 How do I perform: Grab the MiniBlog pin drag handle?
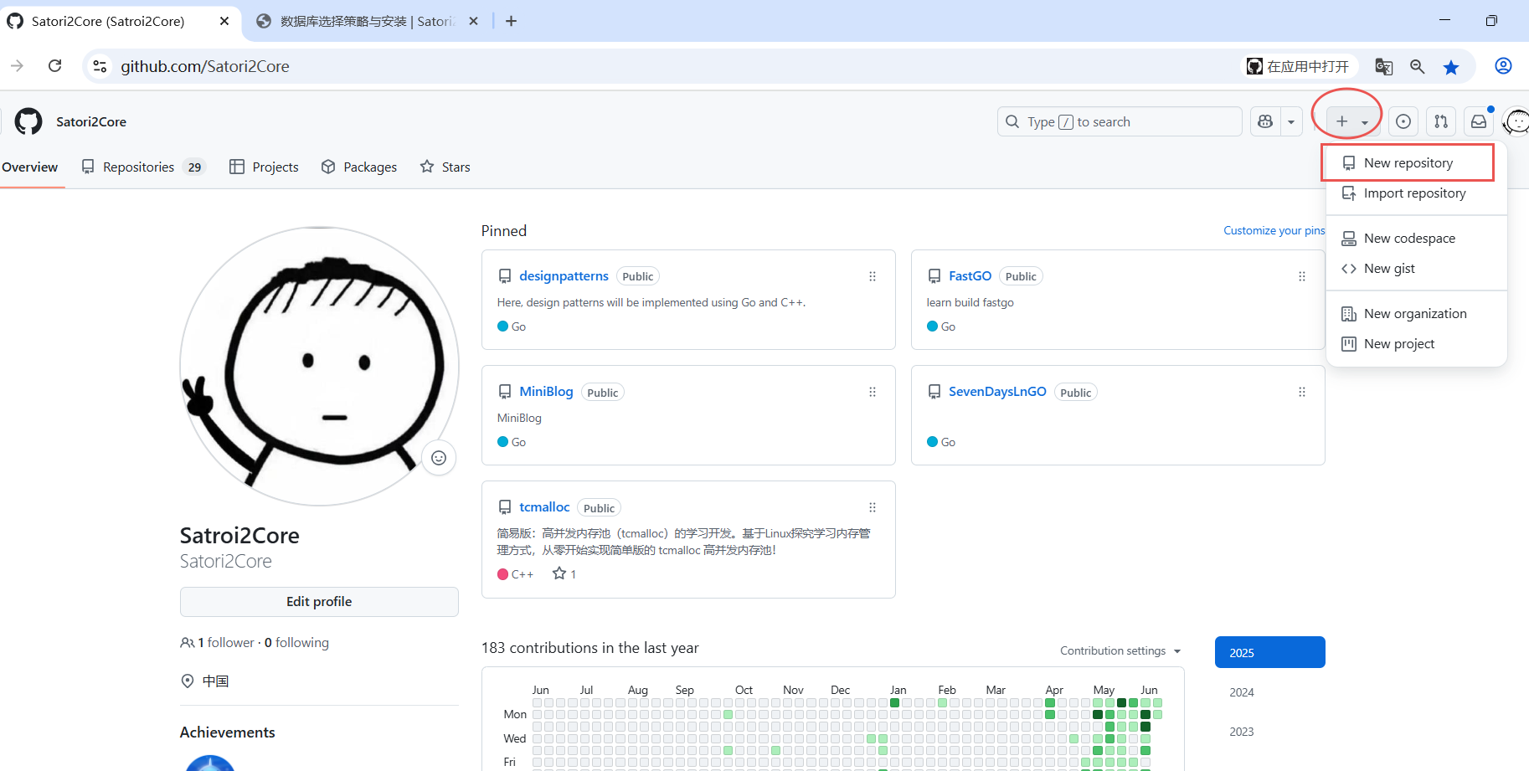(873, 392)
